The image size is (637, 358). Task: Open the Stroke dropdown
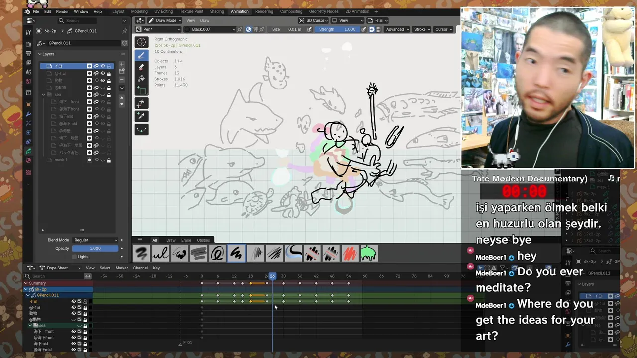422,29
